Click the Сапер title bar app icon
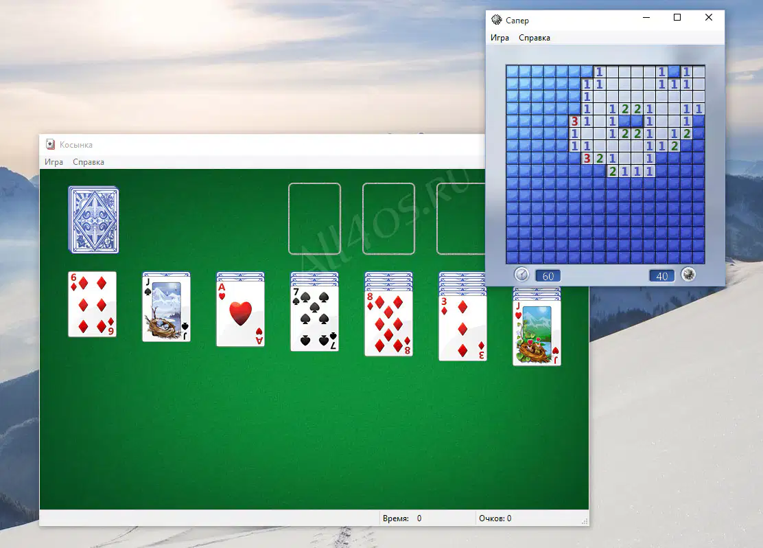 pyautogui.click(x=496, y=20)
